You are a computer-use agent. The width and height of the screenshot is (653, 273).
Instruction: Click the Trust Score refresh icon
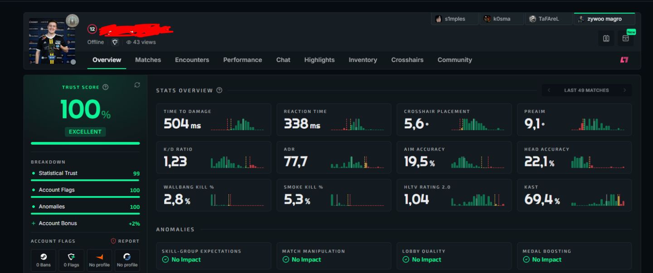point(137,85)
